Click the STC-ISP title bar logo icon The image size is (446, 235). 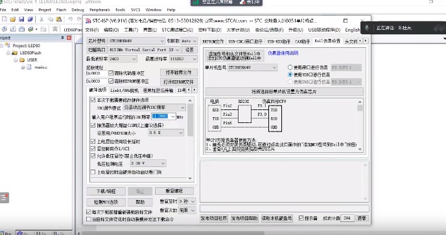pos(88,21)
